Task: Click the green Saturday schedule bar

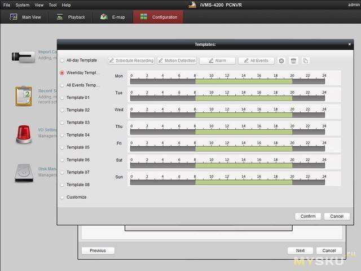Action: click(x=244, y=165)
